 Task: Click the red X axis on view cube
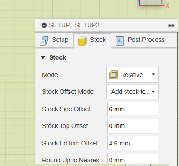(x=168, y=5)
